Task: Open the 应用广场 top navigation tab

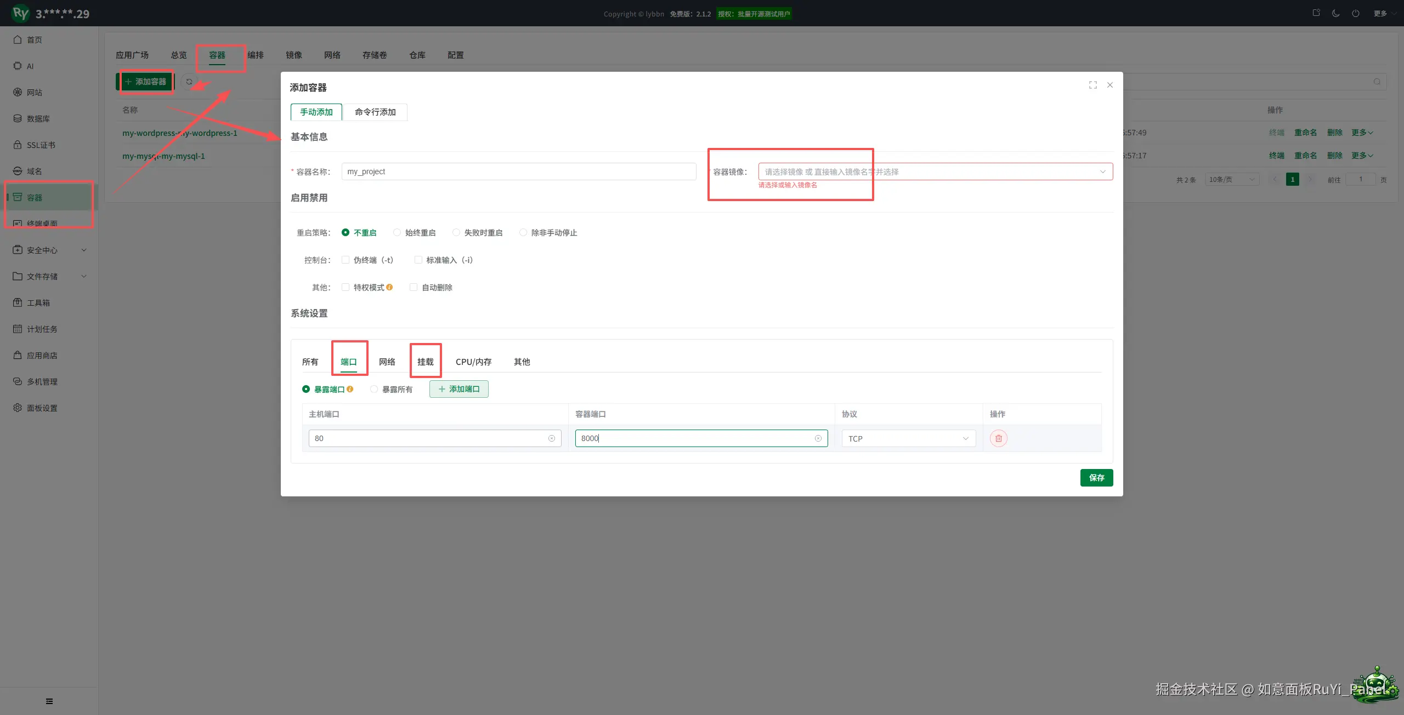Action: click(x=132, y=55)
